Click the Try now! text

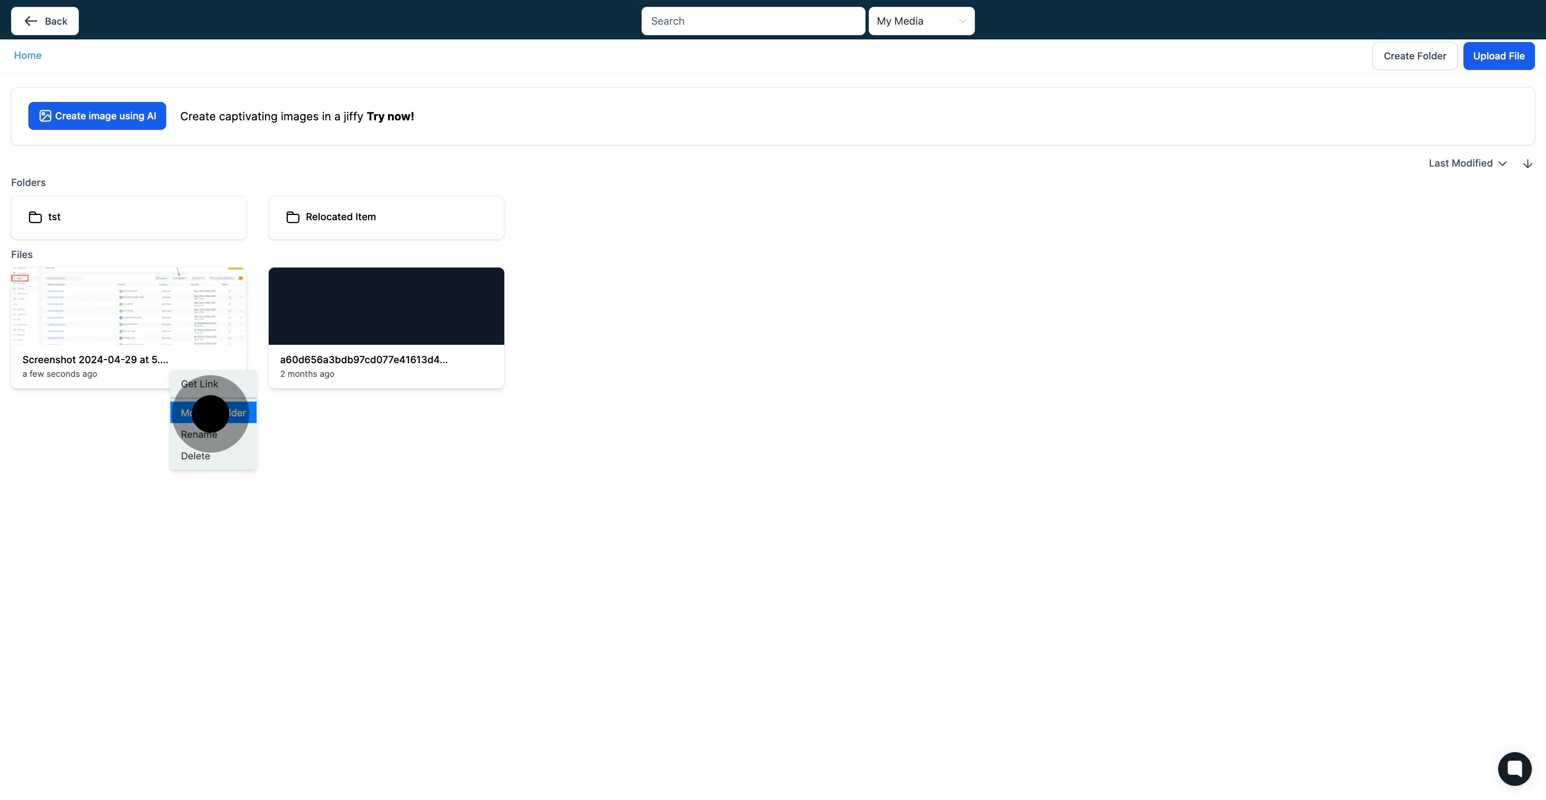(x=390, y=116)
